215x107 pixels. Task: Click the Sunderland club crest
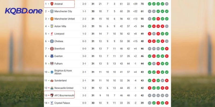(x=52, y=81)
